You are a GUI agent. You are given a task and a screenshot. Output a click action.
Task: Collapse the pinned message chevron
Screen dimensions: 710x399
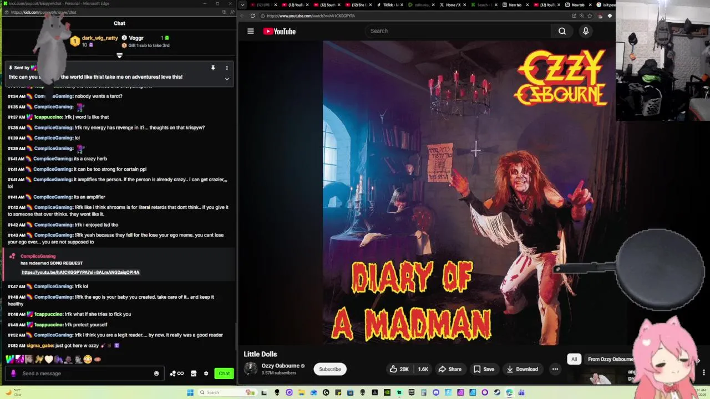[226, 79]
